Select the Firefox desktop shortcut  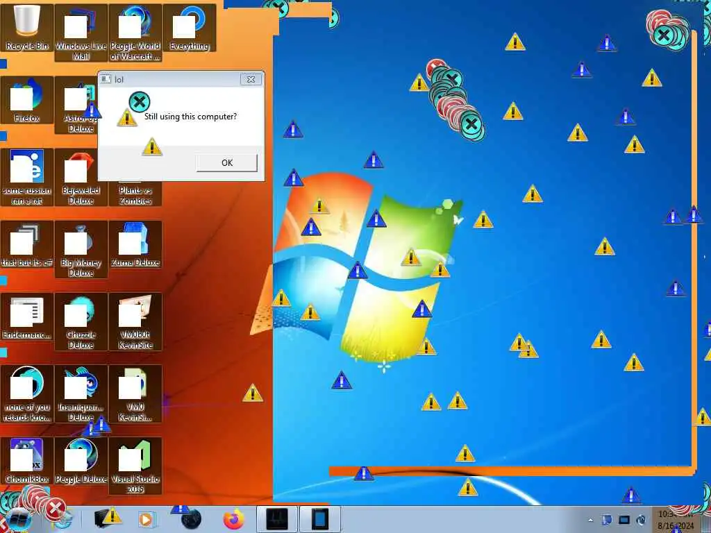coord(27,100)
